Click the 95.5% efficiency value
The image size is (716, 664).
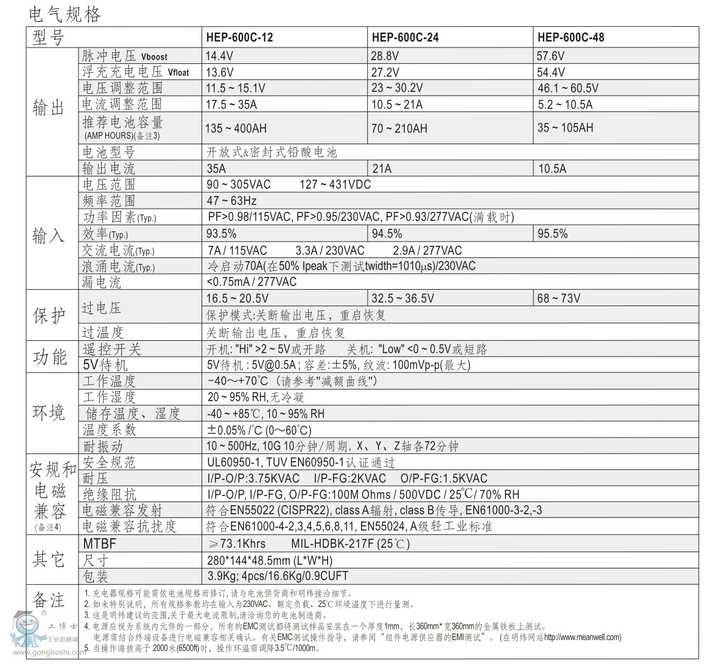[x=553, y=234]
